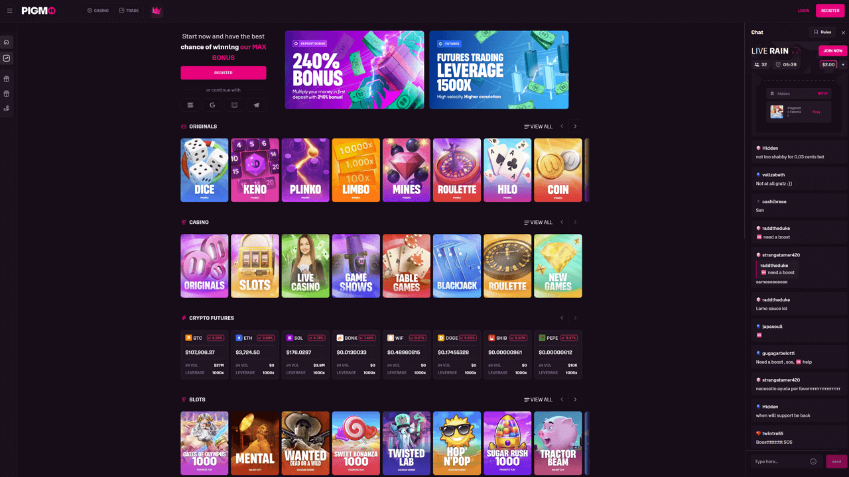849x477 pixels.
Task: Click View All beside the Casino section
Action: click(x=538, y=223)
